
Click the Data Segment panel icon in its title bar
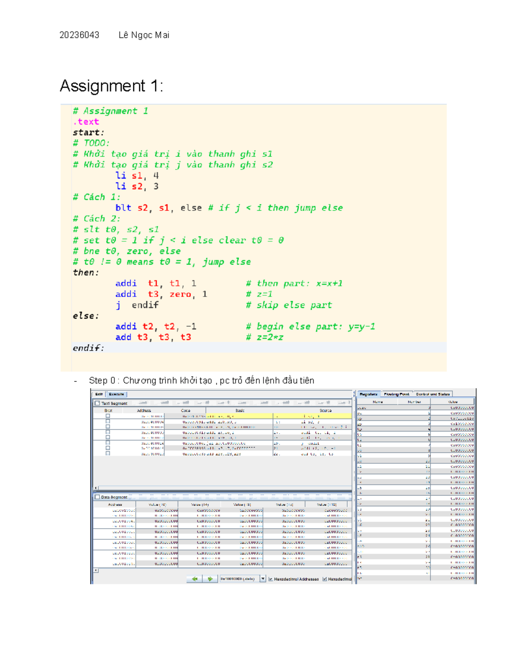[98, 497]
